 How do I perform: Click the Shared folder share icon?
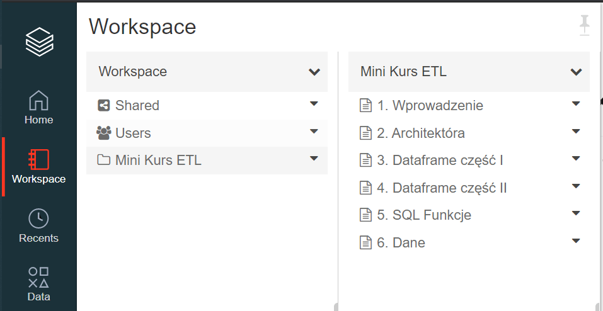[104, 106]
